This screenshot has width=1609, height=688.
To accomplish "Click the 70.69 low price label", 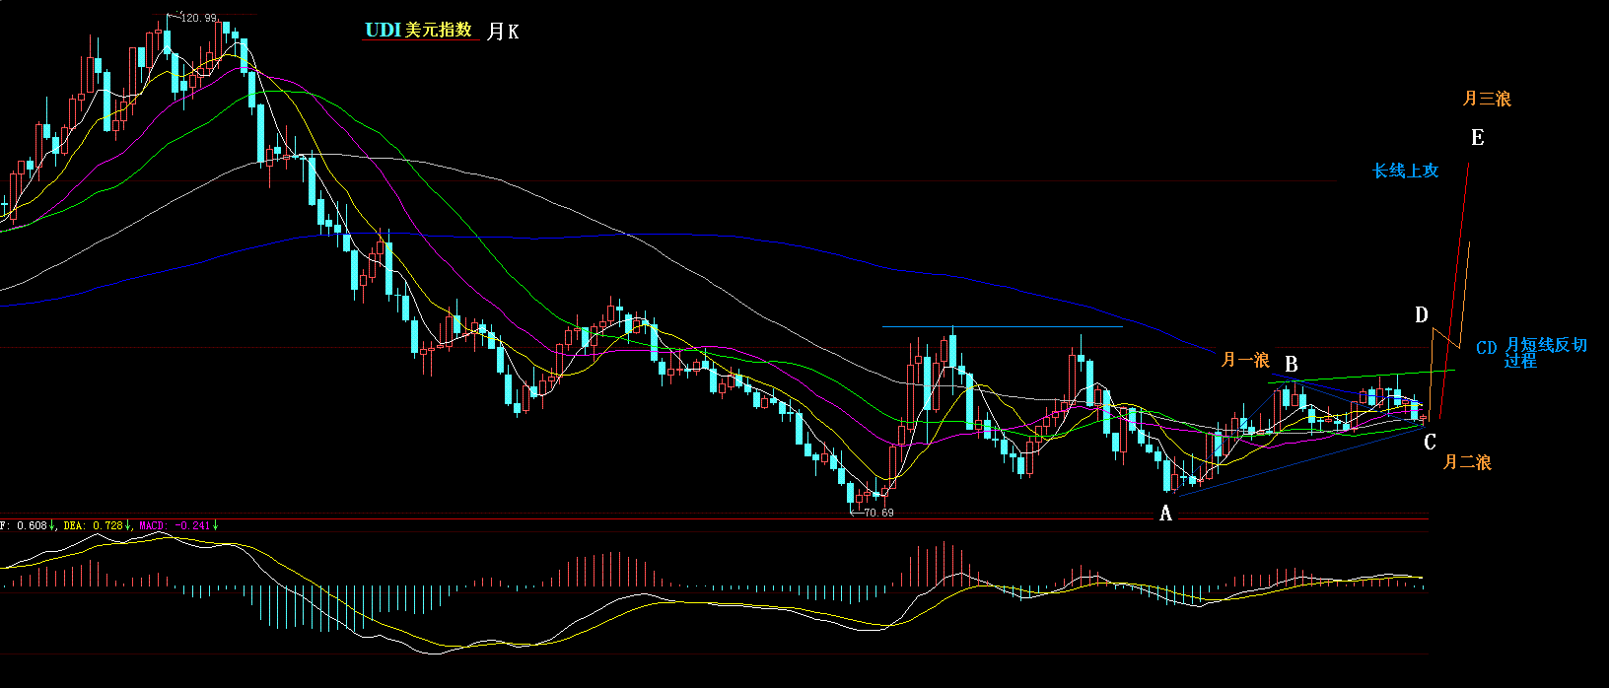I will point(877,513).
